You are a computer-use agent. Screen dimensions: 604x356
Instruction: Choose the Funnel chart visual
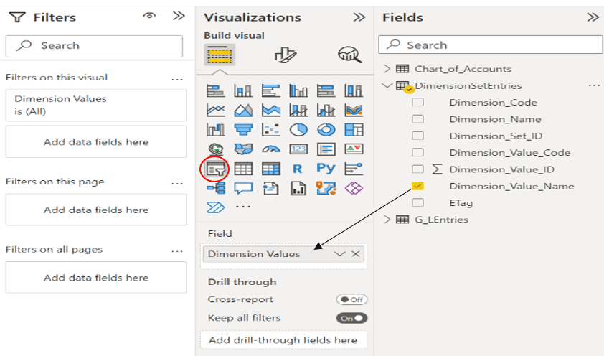coord(243,130)
